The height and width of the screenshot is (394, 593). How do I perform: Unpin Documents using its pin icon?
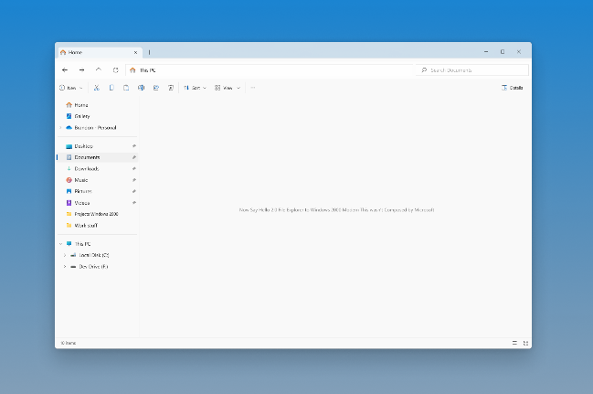[134, 157]
